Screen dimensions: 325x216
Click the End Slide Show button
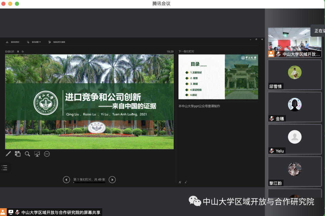pyautogui.click(x=57, y=42)
